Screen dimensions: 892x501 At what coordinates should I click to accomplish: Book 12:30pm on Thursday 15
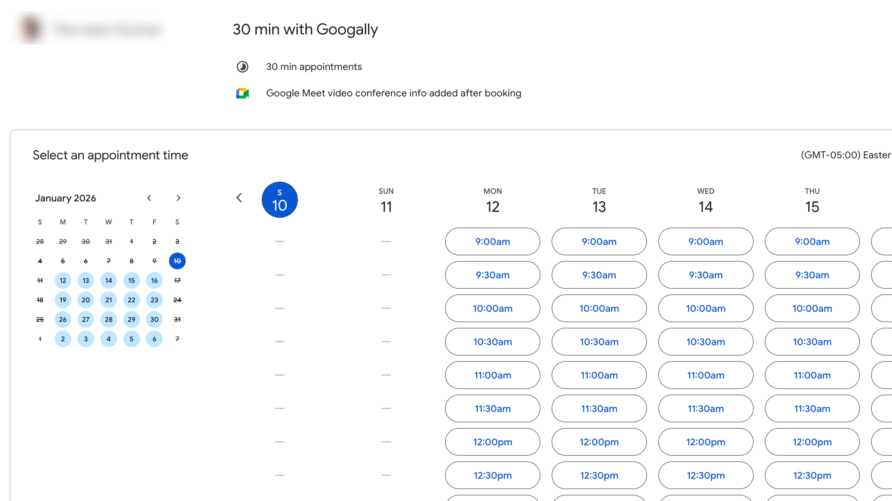(x=812, y=475)
